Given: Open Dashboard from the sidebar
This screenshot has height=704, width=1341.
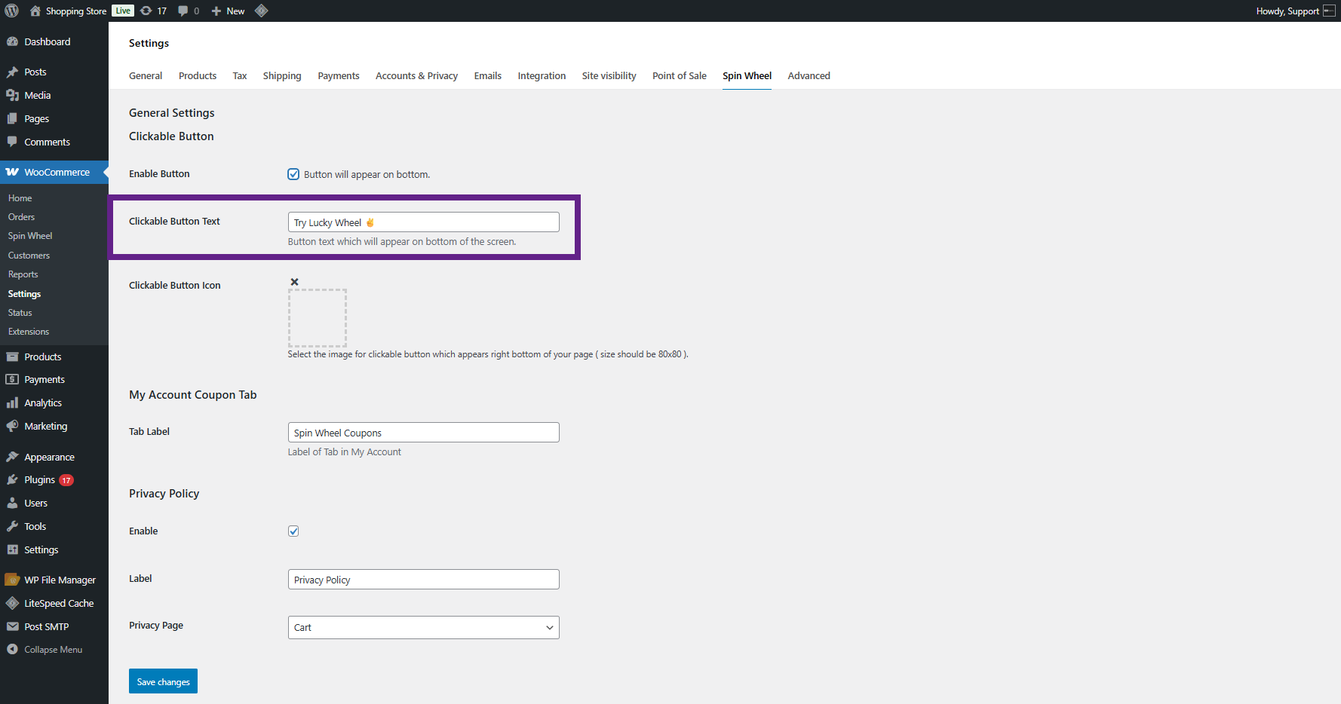Looking at the screenshot, I should [x=47, y=41].
